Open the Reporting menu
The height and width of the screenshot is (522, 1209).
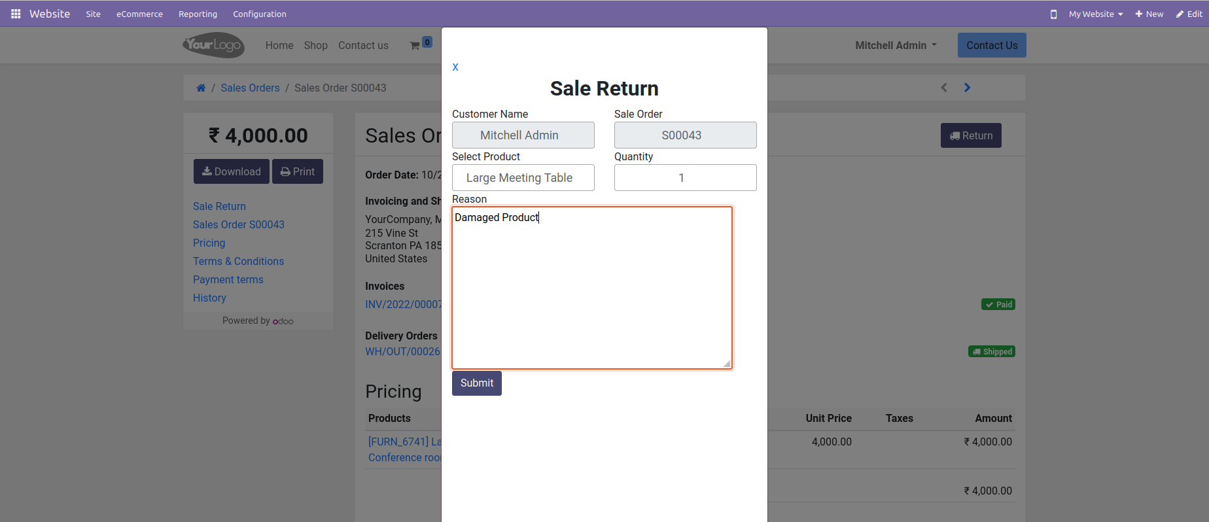[198, 14]
